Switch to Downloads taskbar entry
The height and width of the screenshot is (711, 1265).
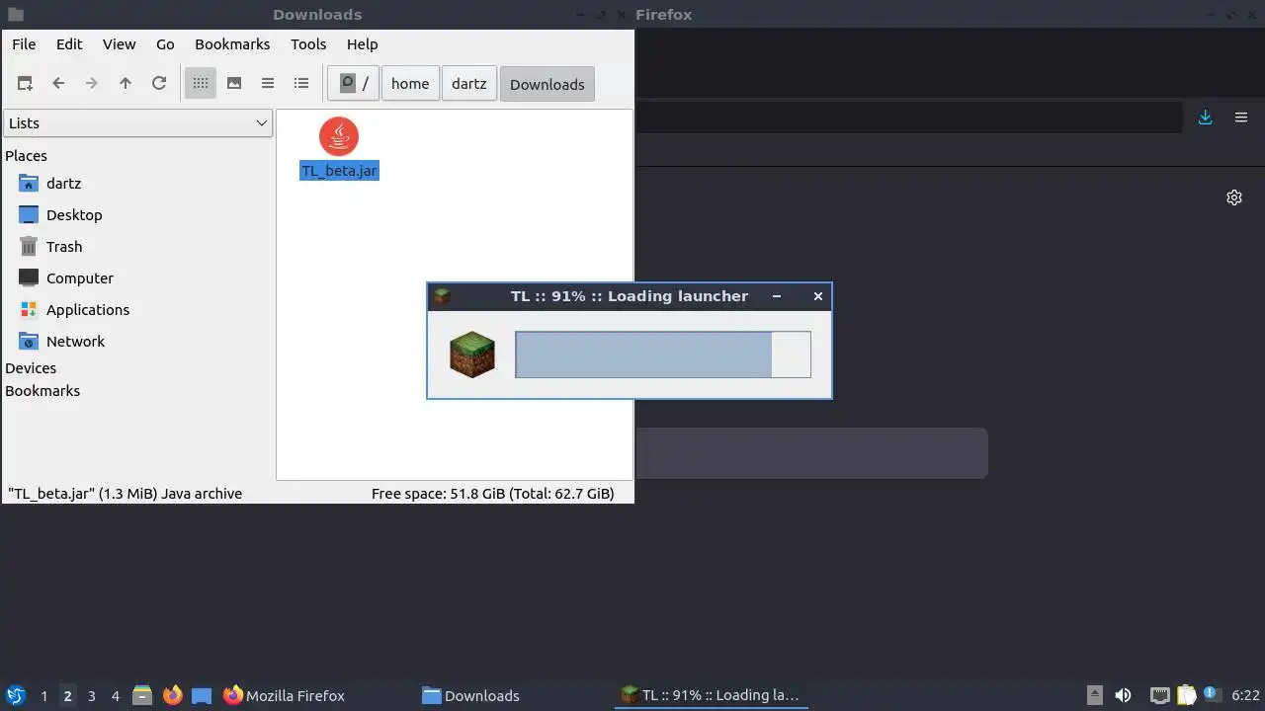coord(514,695)
